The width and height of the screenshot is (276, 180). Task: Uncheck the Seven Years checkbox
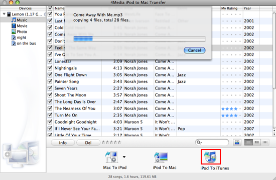[x=50, y=88]
